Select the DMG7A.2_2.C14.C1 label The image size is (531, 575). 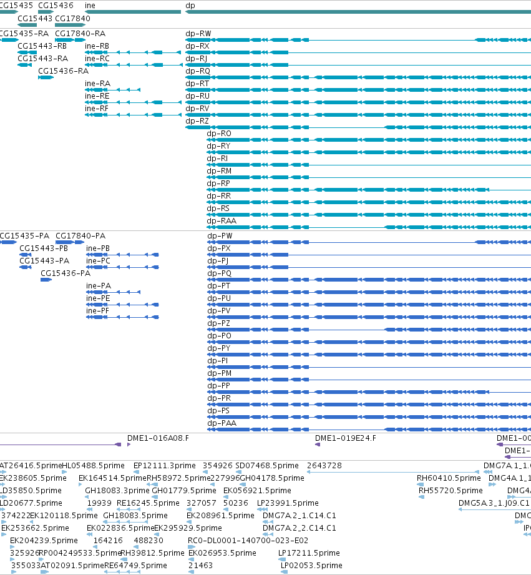[x=300, y=528]
